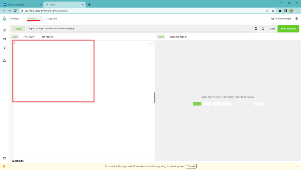Click the browser address bar URL
Image resolution: width=301 pixels, height=170 pixels.
click(47, 11)
